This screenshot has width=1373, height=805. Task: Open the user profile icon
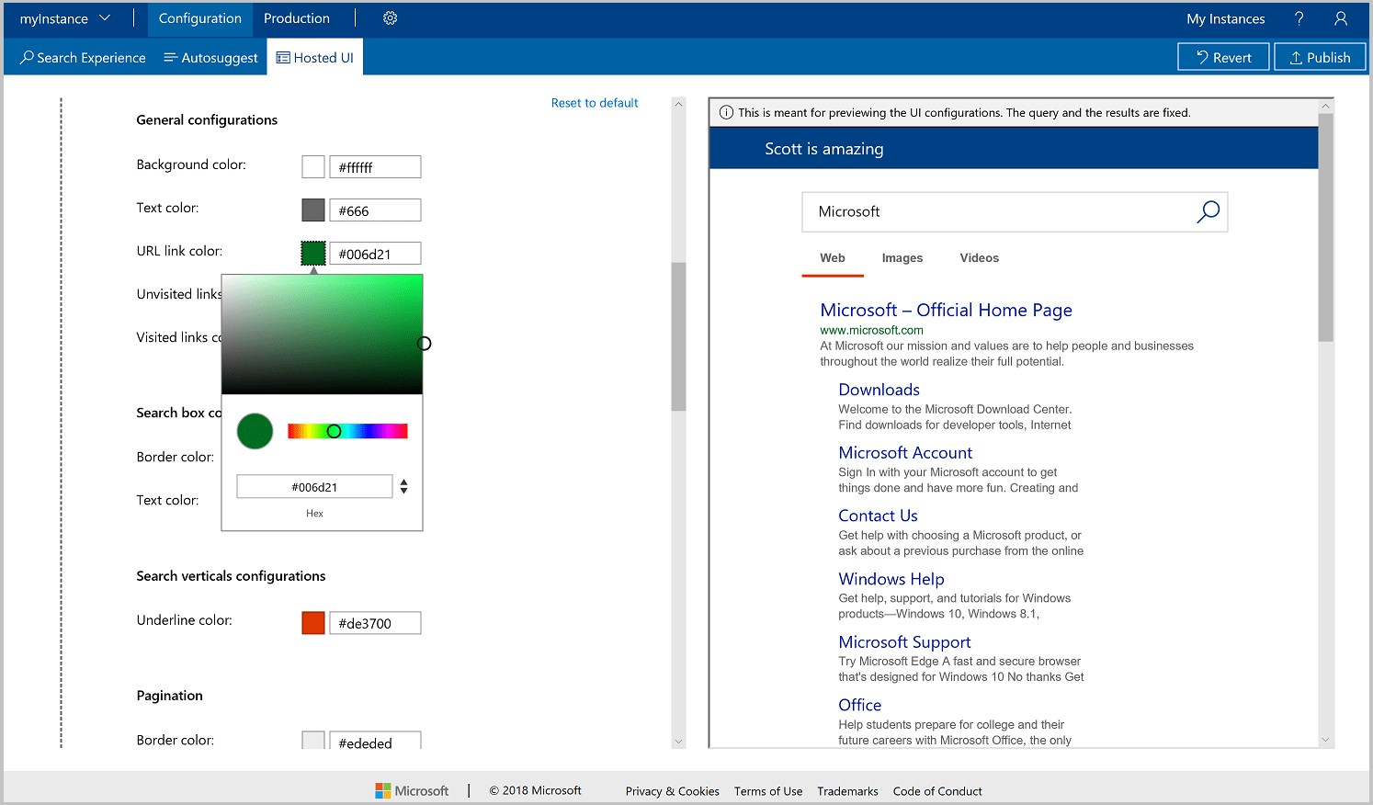[1341, 18]
